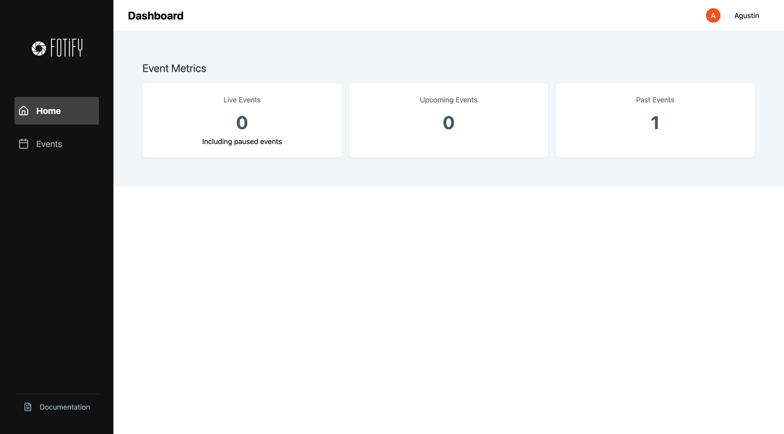Open the Events menu item
784x434 pixels.
pos(49,144)
